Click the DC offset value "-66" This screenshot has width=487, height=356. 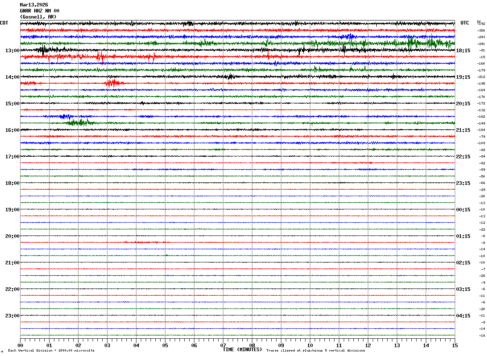[482, 183]
